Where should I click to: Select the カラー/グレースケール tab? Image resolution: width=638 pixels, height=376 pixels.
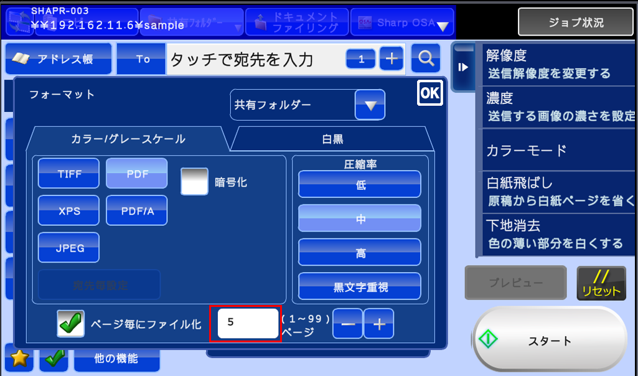click(x=128, y=139)
